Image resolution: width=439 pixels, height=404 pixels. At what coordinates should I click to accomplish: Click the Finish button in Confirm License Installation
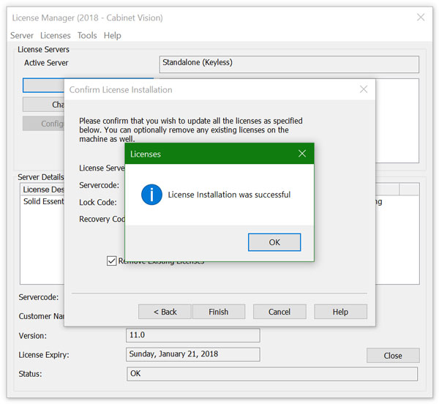click(219, 312)
